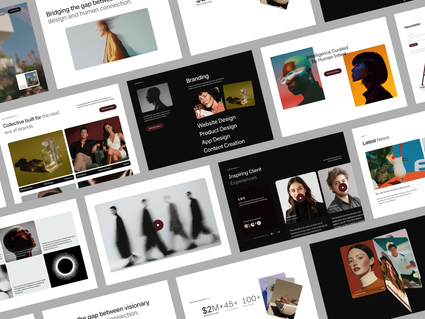Select the Website Design service
This screenshot has height=319, width=425.
(x=216, y=121)
